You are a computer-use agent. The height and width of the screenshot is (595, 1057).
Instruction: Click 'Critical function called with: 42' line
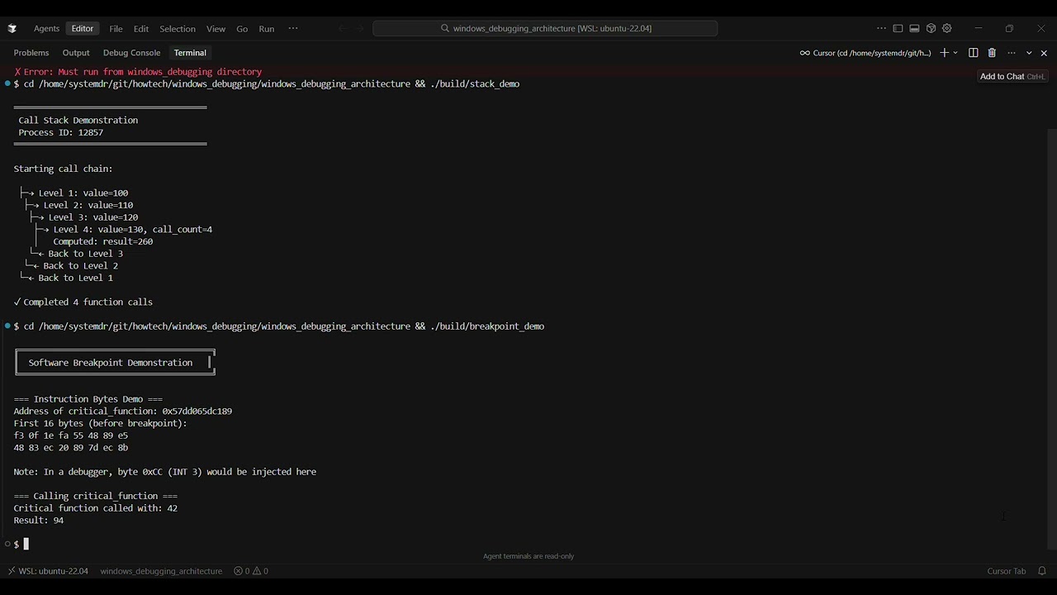(x=96, y=508)
